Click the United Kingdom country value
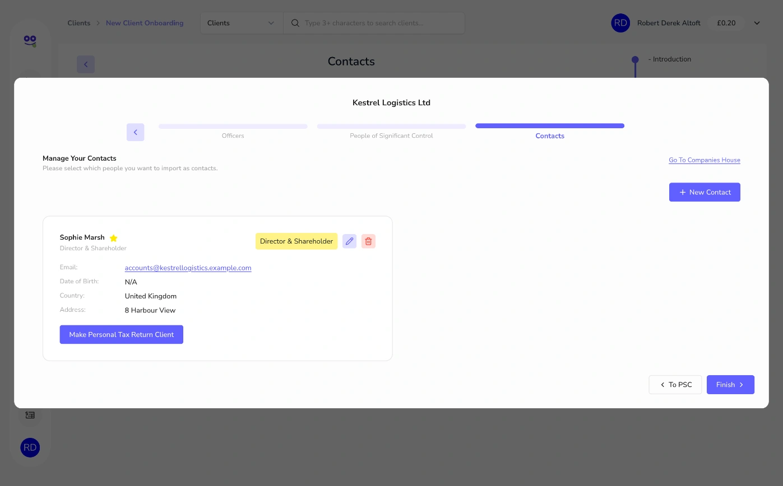Image resolution: width=783 pixels, height=486 pixels. (151, 296)
